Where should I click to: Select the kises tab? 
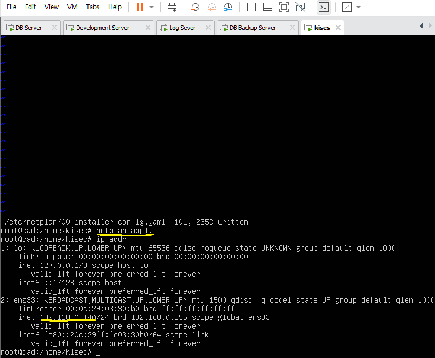tap(322, 28)
